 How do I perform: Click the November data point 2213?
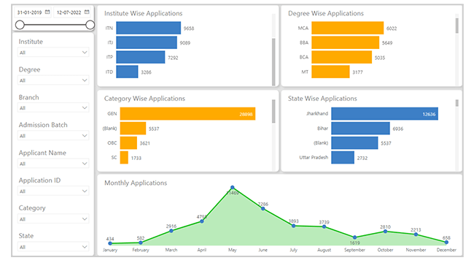click(416, 235)
